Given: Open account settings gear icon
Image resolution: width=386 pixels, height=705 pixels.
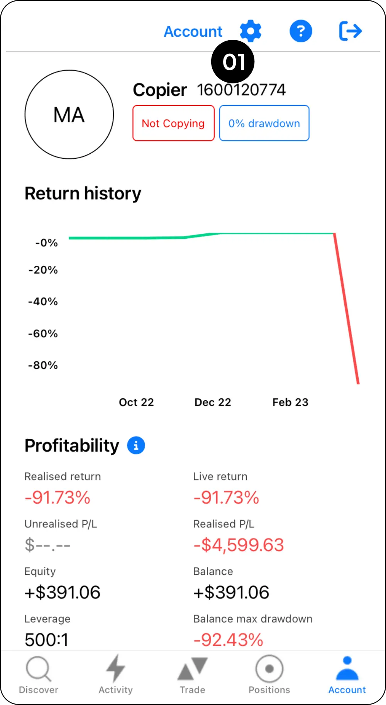Looking at the screenshot, I should click(251, 30).
